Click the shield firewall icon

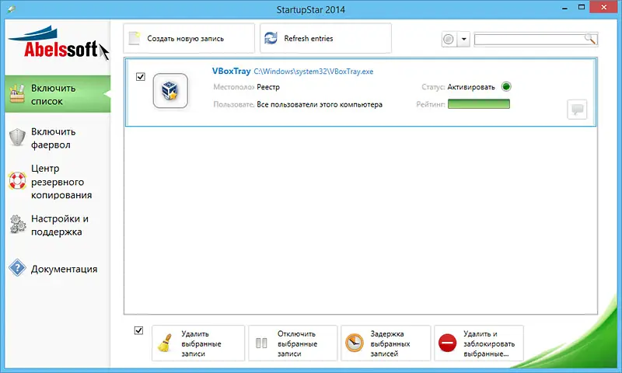coord(17,138)
